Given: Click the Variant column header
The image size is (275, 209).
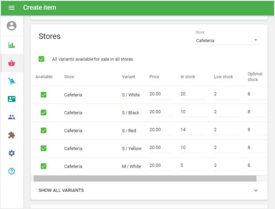Looking at the screenshot, I should point(129,77).
